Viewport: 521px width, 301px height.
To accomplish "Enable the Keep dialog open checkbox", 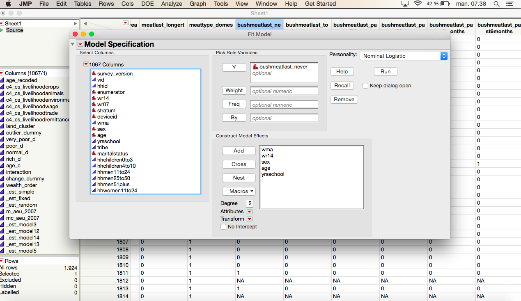I will tap(365, 86).
